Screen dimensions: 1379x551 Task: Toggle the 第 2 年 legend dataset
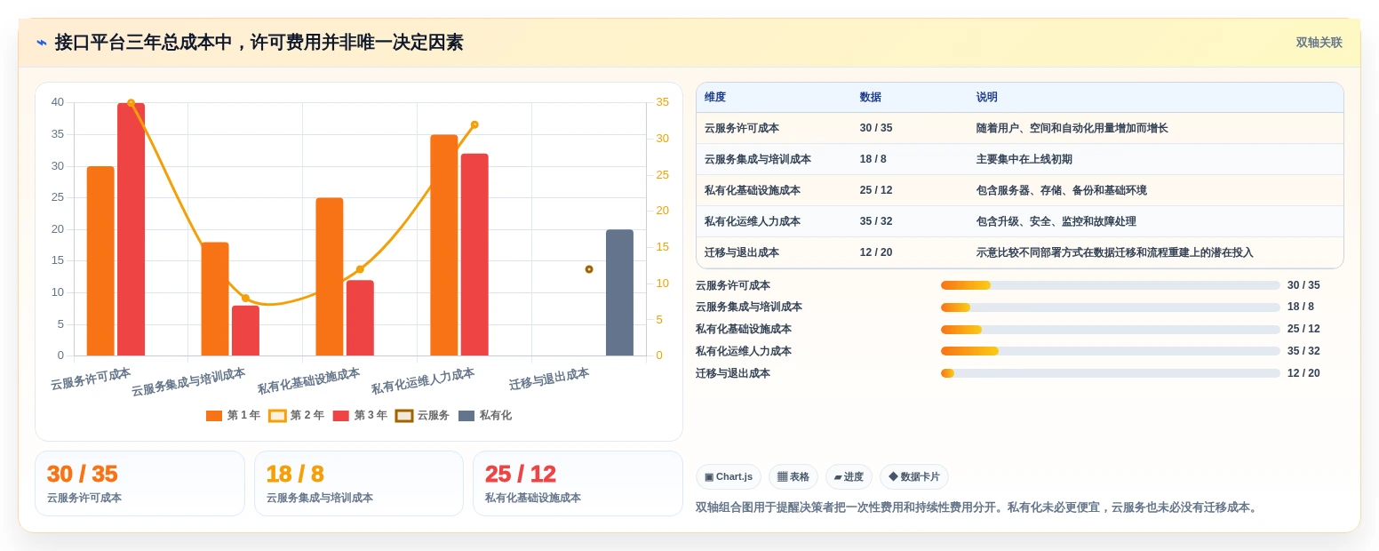tap(297, 415)
